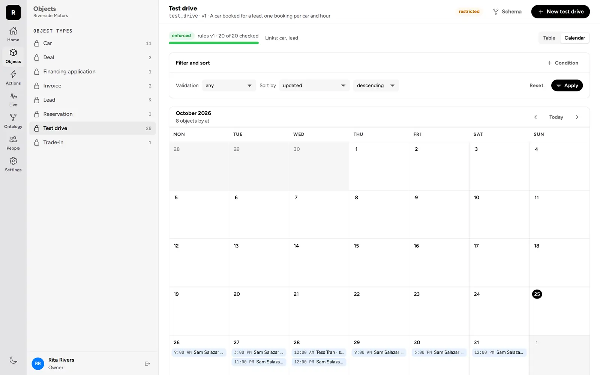This screenshot has width=600, height=375.
Task: Jump to Today in calendar
Action: tap(556, 117)
